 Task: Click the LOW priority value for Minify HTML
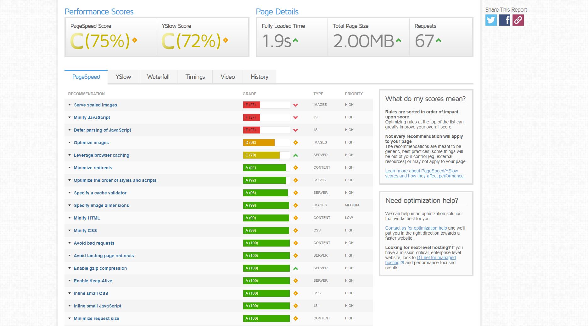pyautogui.click(x=349, y=218)
